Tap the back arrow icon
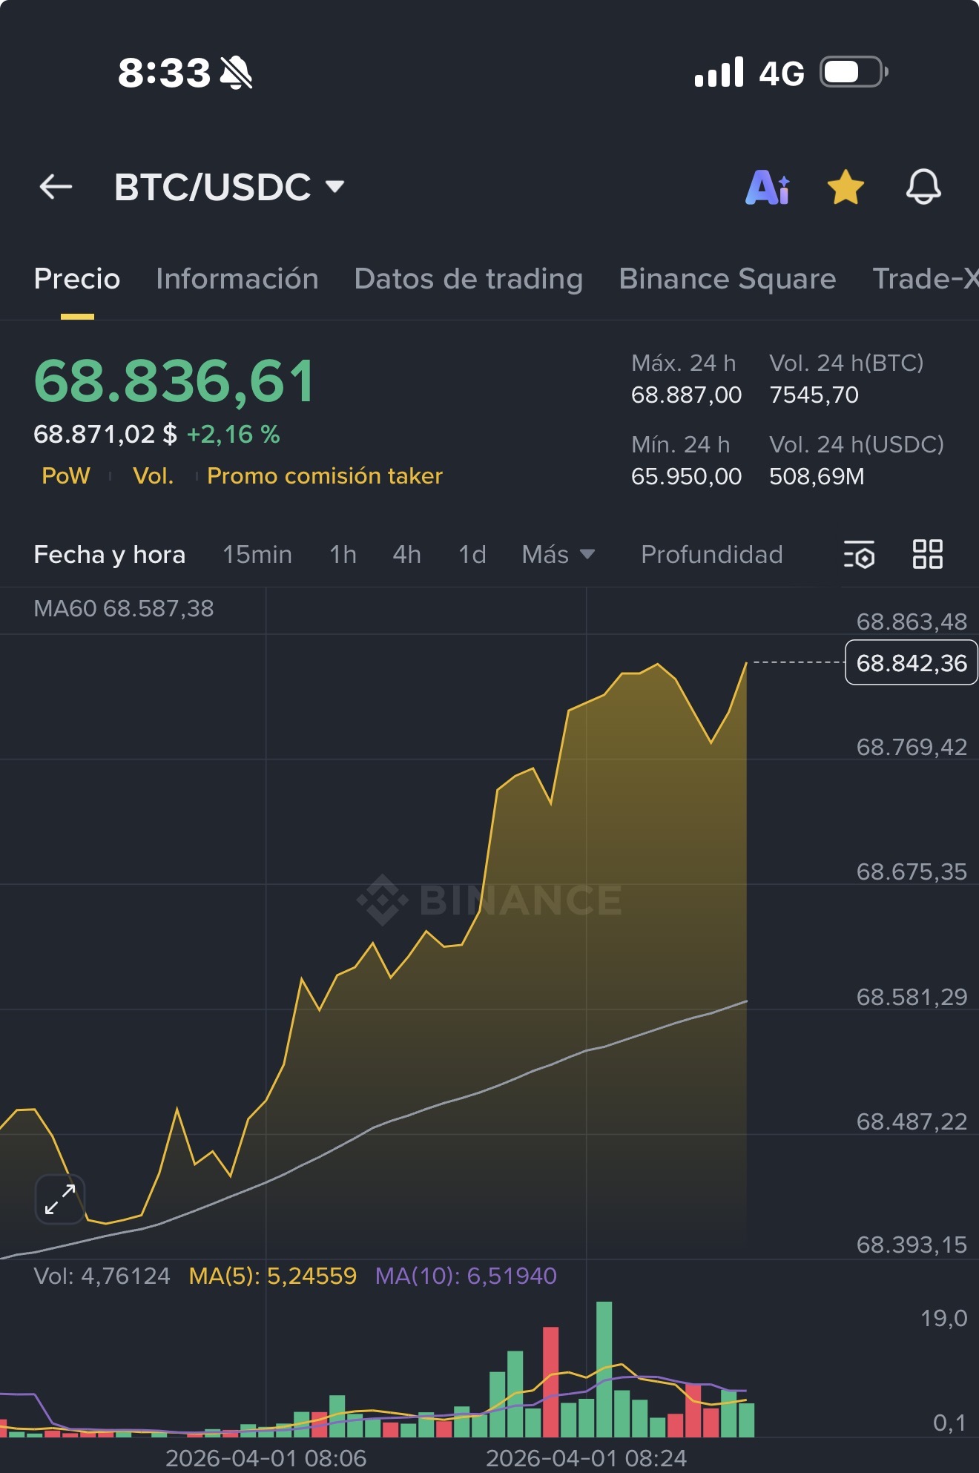Image resolution: width=979 pixels, height=1473 pixels. [56, 187]
